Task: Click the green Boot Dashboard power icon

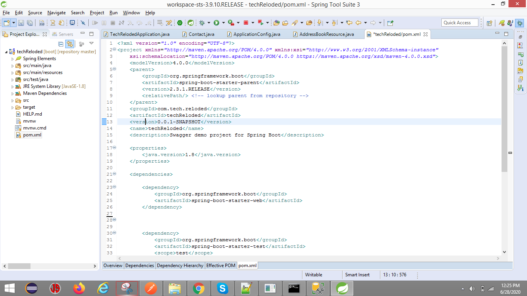Action: point(180,23)
